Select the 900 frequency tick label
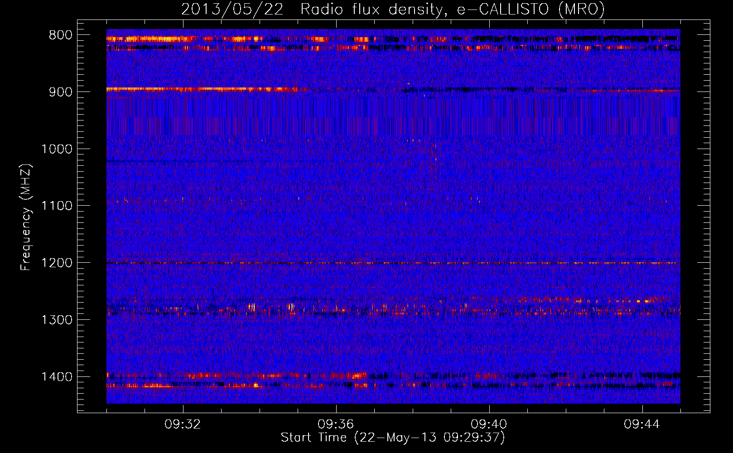733x453 pixels. click(60, 92)
